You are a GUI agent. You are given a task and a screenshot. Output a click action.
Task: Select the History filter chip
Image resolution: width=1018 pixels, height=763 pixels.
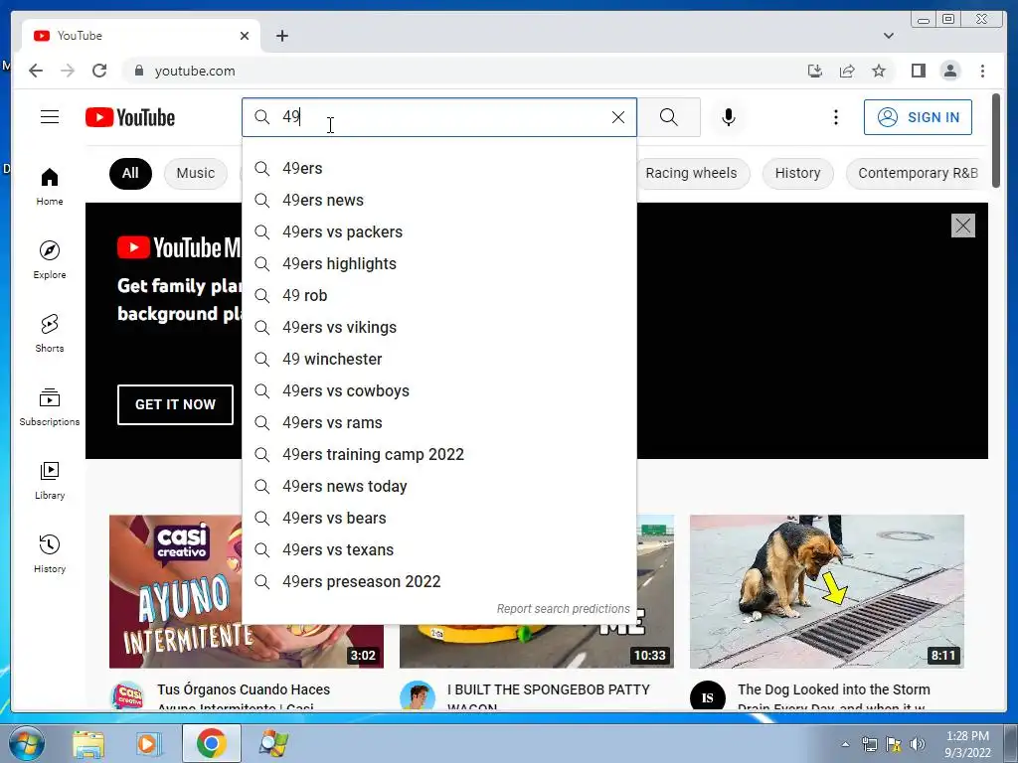point(798,173)
